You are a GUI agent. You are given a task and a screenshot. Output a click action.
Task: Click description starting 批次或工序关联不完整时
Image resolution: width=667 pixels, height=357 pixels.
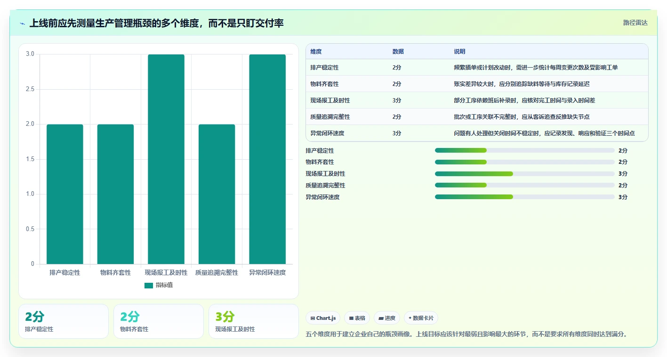(x=522, y=117)
